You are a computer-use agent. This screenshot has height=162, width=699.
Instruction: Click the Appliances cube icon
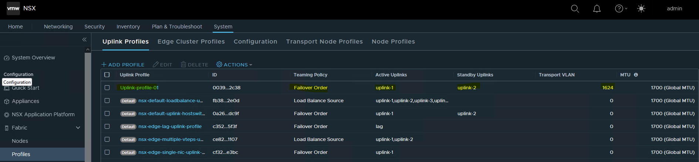[6, 101]
